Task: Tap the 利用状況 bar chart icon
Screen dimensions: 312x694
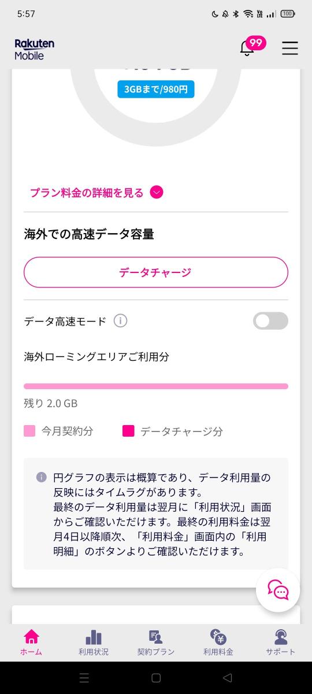Action: [94, 637]
